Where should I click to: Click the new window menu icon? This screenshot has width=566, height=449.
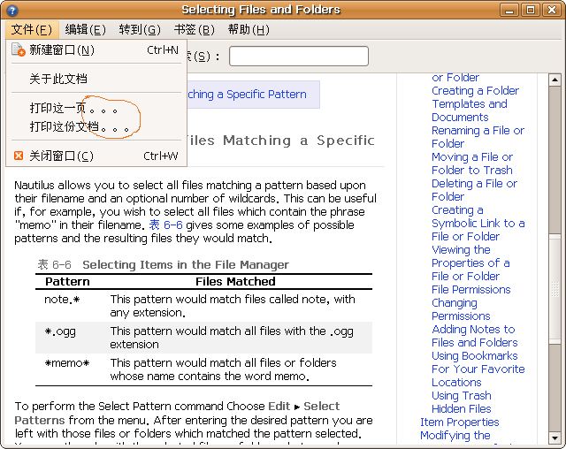coord(18,49)
